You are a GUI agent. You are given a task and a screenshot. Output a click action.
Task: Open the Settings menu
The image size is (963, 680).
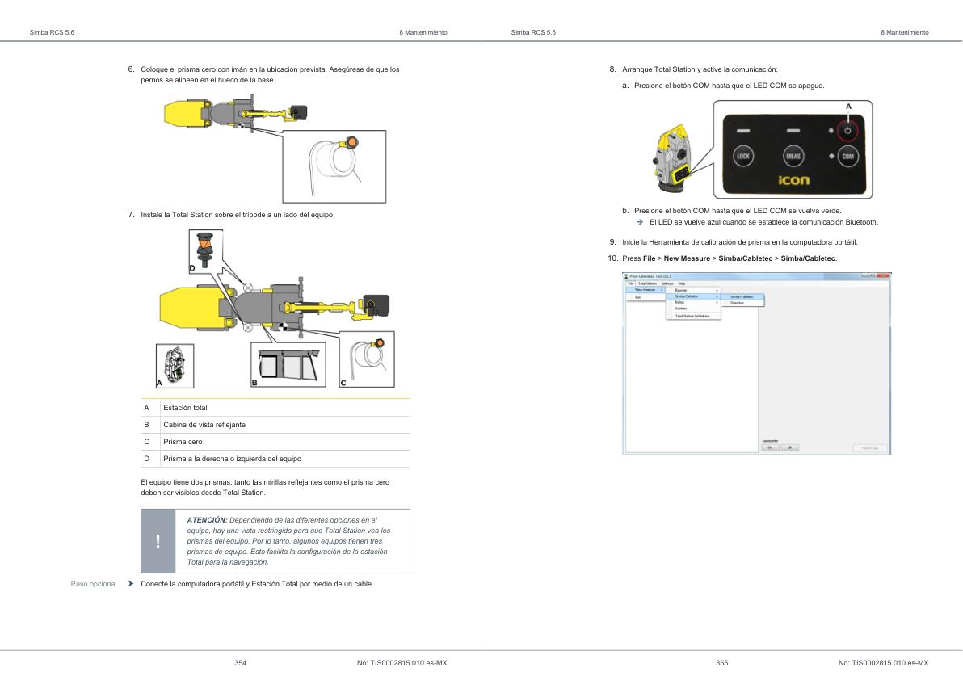667,284
